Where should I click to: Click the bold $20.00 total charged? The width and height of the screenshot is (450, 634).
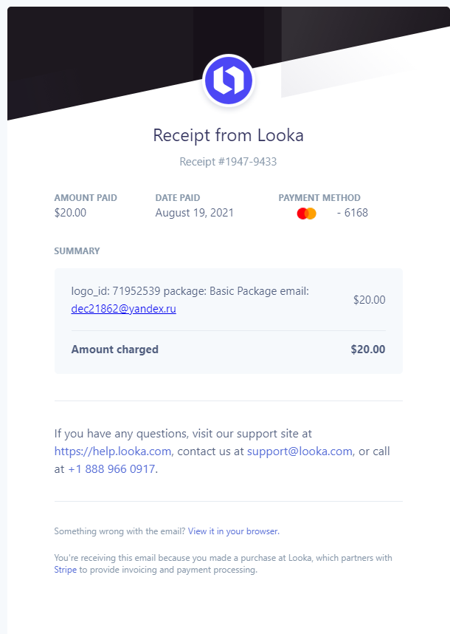(x=367, y=350)
